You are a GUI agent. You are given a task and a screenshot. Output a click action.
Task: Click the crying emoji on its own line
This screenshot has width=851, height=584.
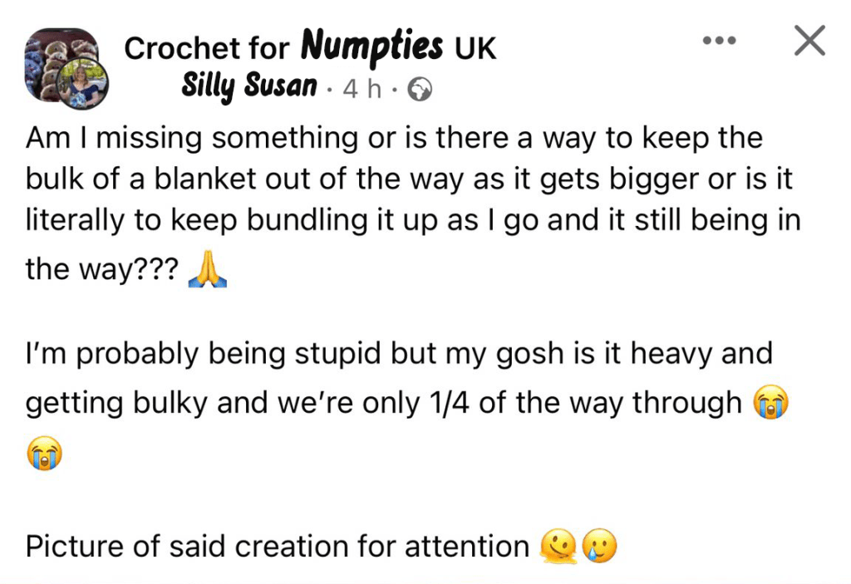point(44,454)
